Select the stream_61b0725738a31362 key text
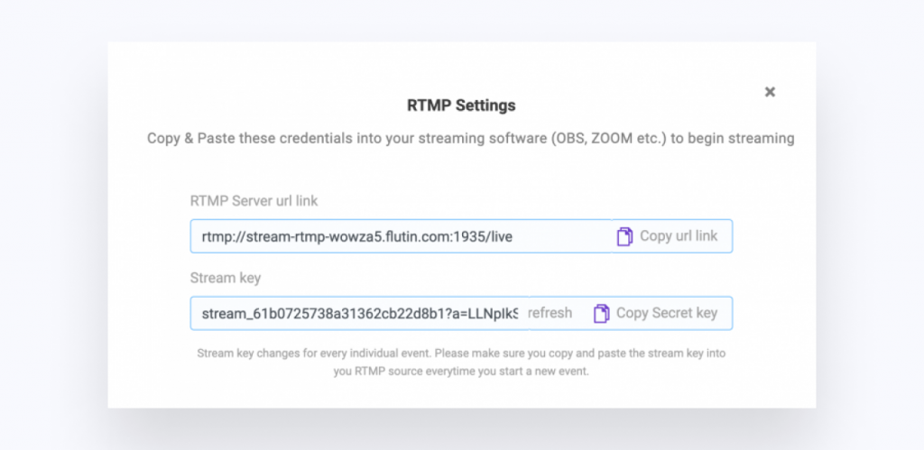 click(360, 313)
